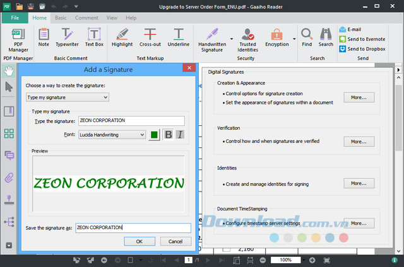Click Send to Dropbox
The image size is (404, 267).
(x=362, y=49)
